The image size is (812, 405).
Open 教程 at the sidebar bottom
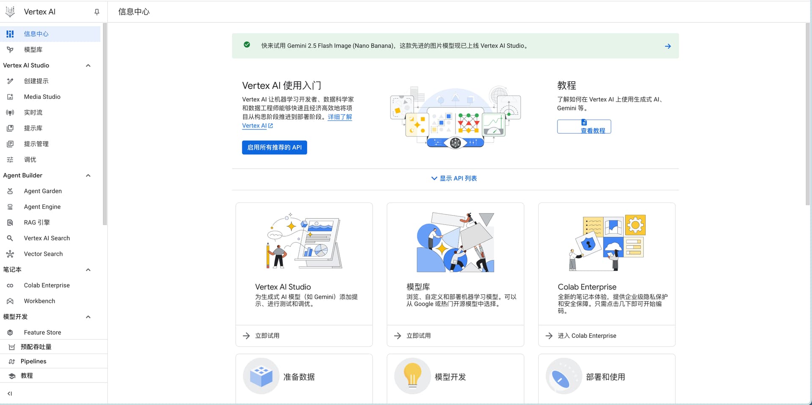point(54,375)
